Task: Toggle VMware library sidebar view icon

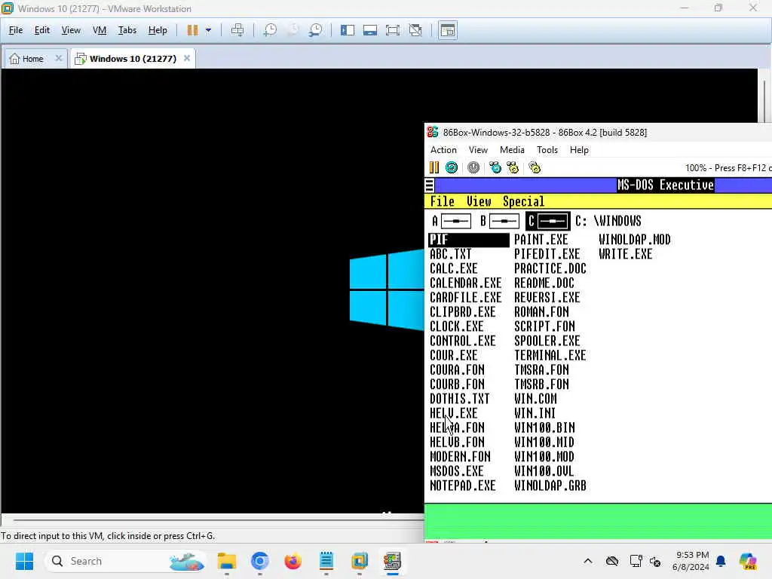Action: coord(347,30)
